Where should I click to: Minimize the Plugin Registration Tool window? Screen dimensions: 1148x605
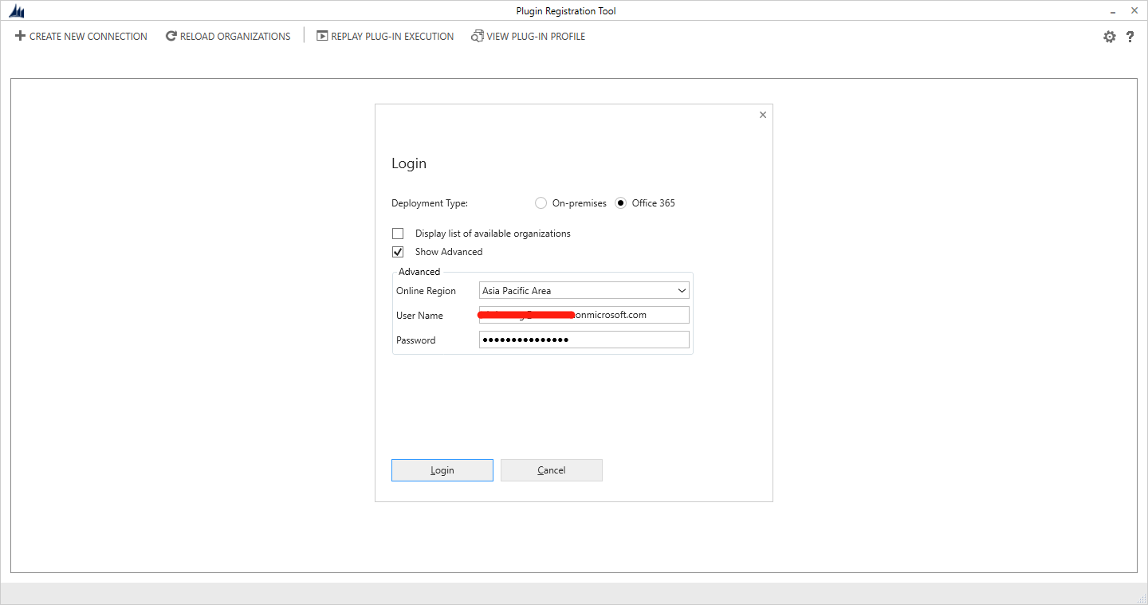tap(1112, 11)
